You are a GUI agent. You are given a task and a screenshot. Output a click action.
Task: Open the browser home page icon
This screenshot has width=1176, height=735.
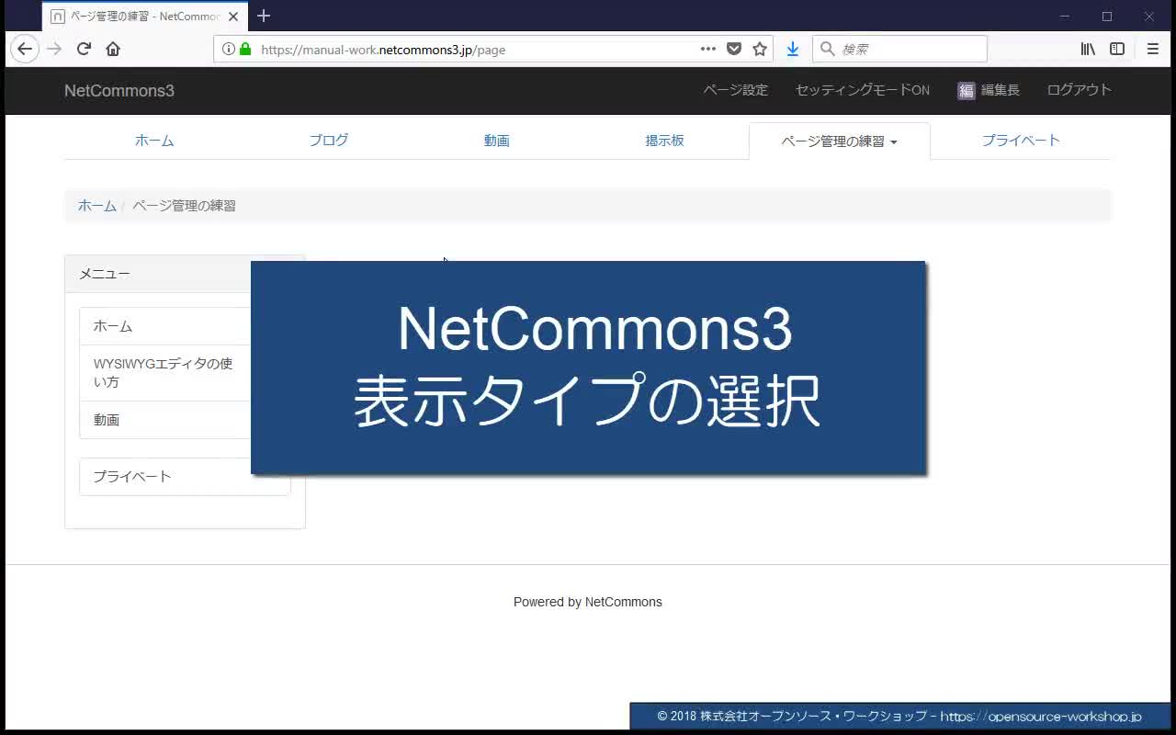113,49
